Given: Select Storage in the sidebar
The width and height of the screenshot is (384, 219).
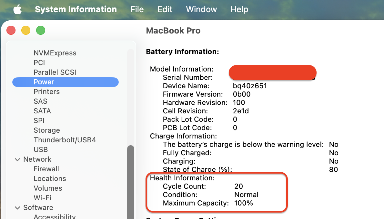Looking at the screenshot, I should coord(46,130).
